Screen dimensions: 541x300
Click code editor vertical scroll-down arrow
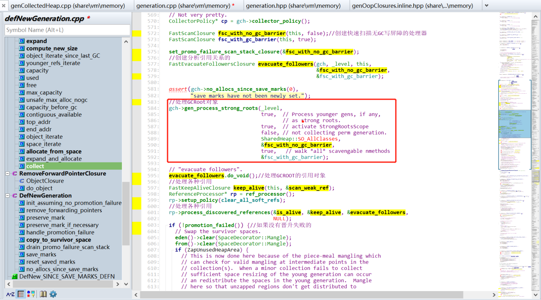point(535,294)
